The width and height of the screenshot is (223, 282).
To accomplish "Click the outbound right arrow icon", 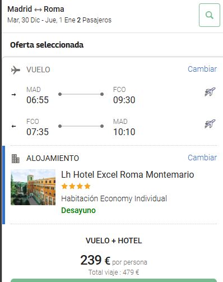I will click(13, 95).
